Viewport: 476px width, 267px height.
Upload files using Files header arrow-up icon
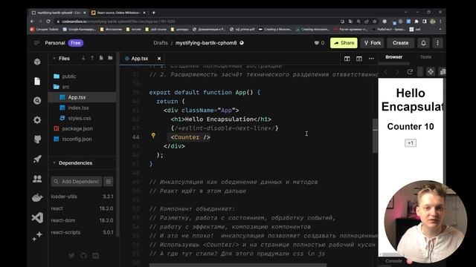click(x=92, y=58)
